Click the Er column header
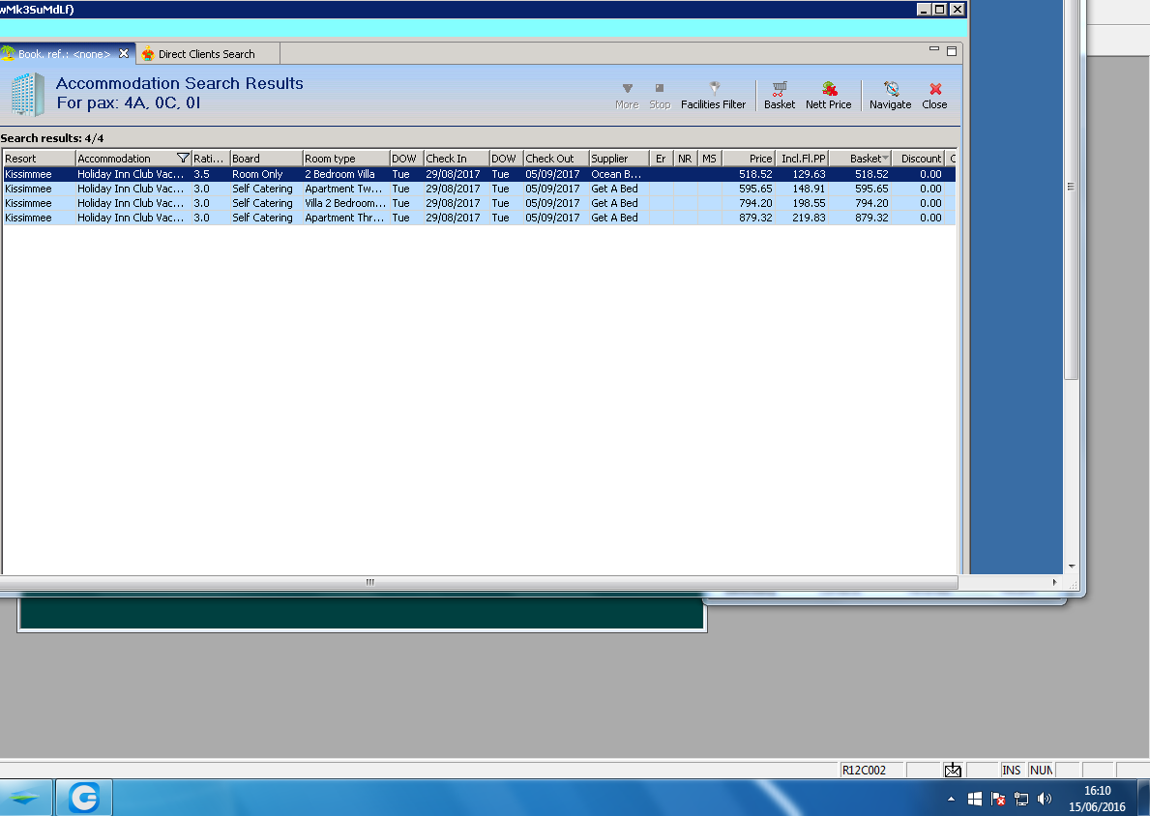The image size is (1150, 816). tap(662, 159)
